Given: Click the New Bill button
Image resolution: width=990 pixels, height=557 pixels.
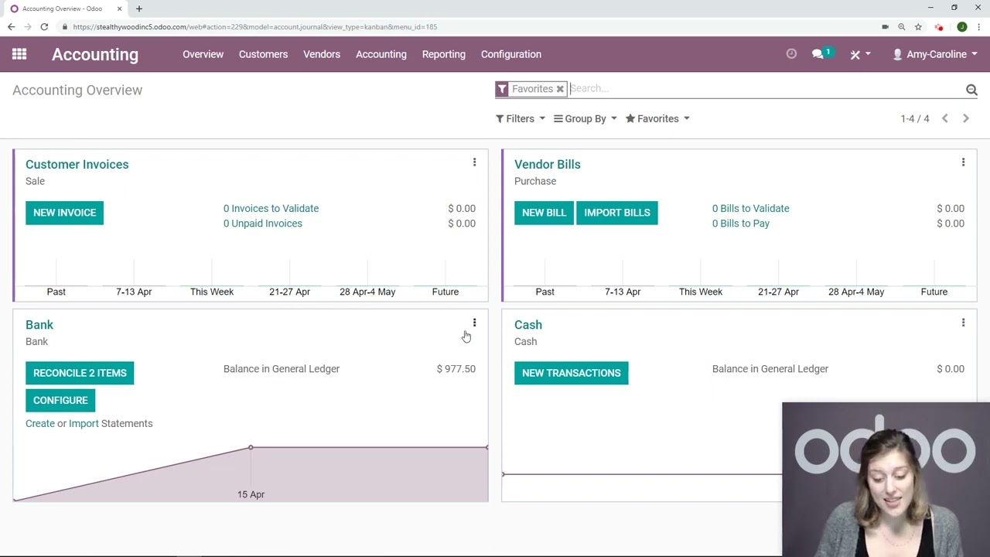Looking at the screenshot, I should click(544, 213).
